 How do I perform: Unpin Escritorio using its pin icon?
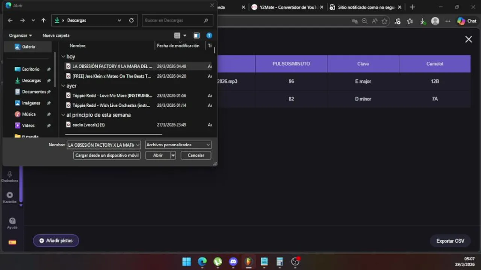coord(48,69)
